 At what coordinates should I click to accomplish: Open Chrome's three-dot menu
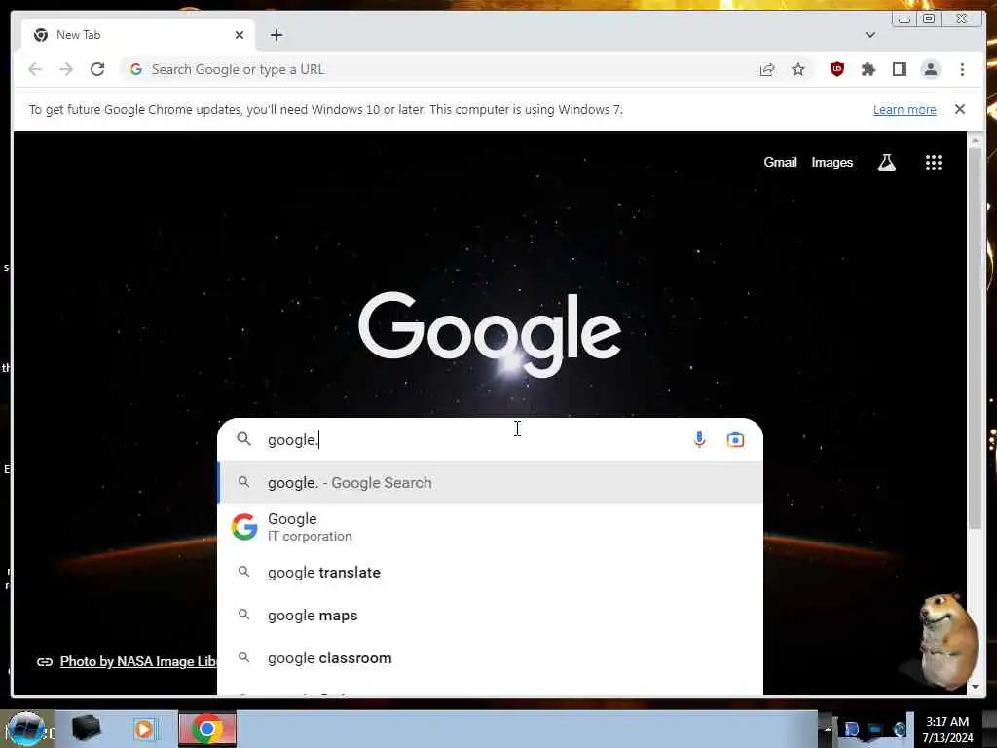click(962, 69)
